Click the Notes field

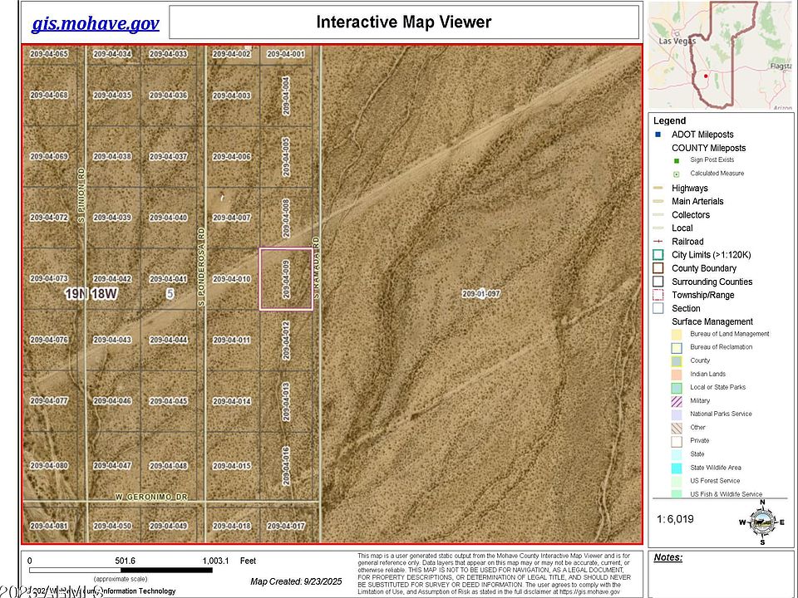[720, 573]
